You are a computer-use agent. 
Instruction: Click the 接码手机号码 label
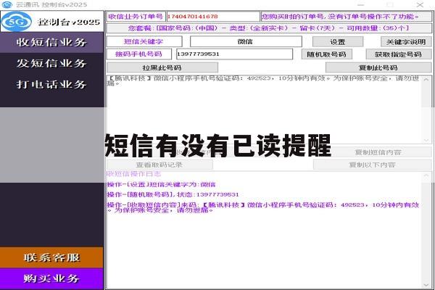139,54
